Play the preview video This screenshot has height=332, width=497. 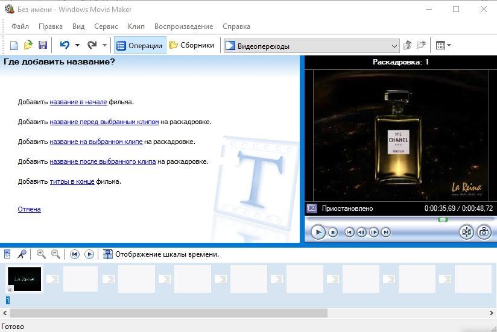[x=318, y=233]
